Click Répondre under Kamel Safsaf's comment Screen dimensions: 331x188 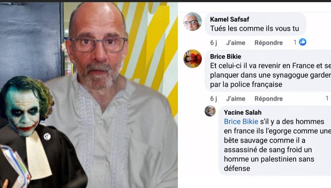pyautogui.click(x=268, y=43)
